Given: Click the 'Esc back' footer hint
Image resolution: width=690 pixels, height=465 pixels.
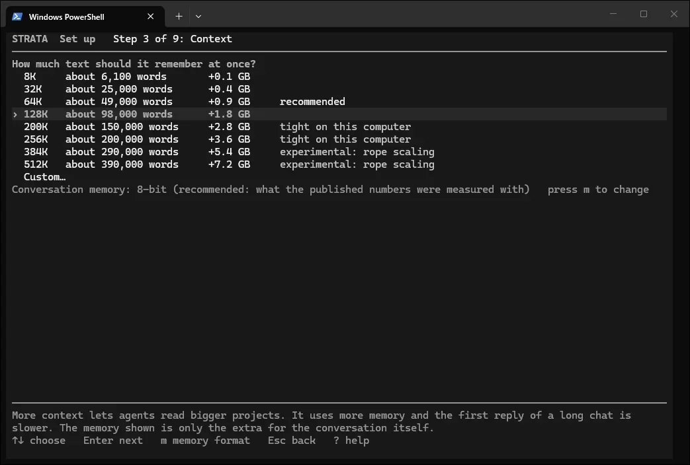Looking at the screenshot, I should click(292, 441).
